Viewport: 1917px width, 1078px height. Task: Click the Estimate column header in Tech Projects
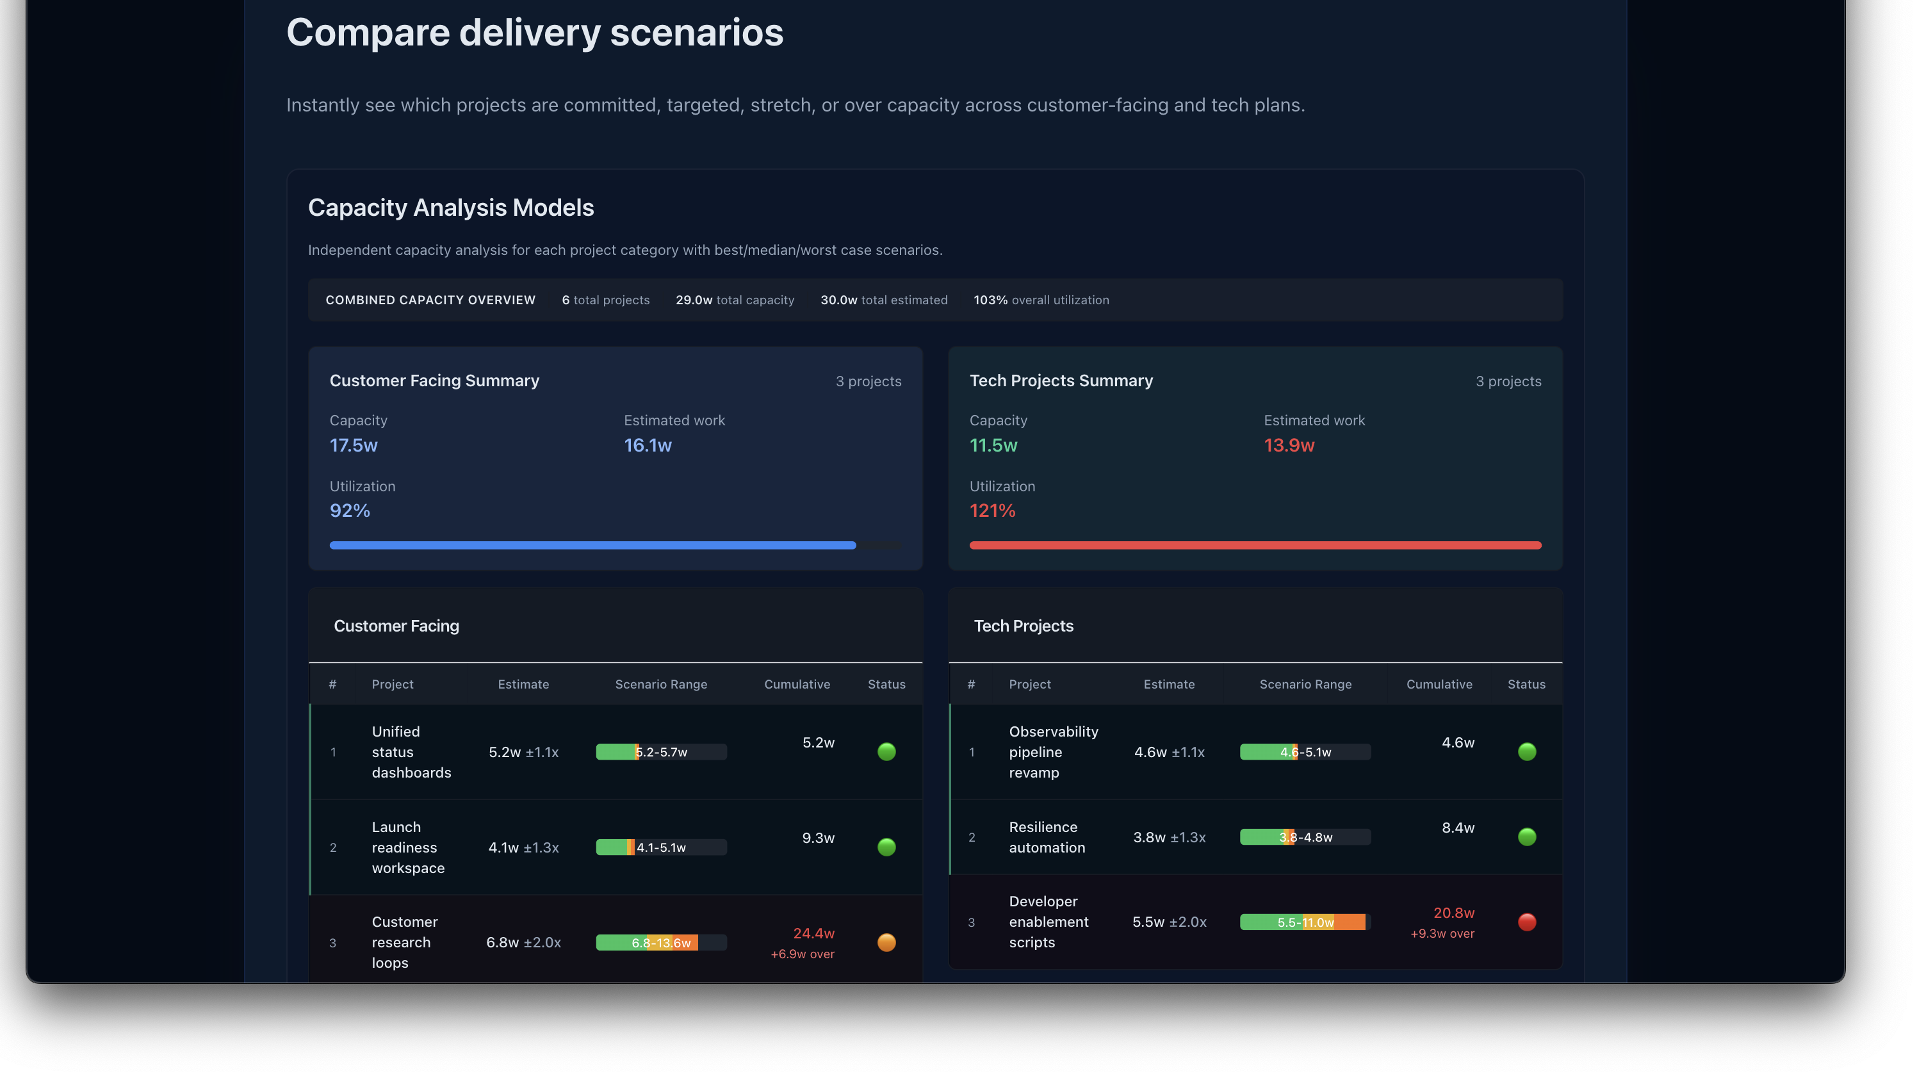point(1168,683)
